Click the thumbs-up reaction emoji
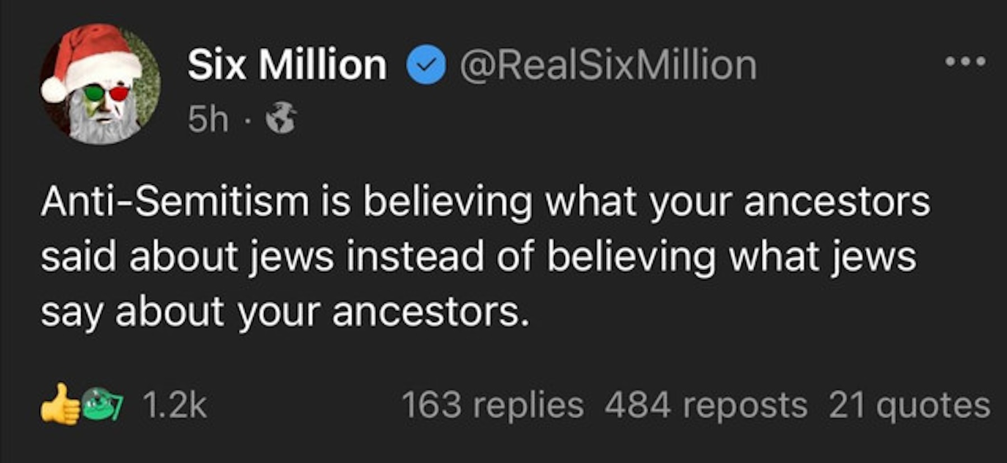Screen dimensions: 1007x463 (x=59, y=404)
